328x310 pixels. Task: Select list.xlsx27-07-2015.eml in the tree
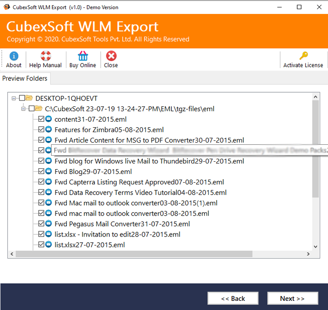89,245
